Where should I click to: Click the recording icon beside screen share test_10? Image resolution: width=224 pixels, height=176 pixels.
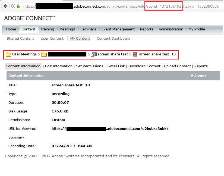tap(135, 54)
